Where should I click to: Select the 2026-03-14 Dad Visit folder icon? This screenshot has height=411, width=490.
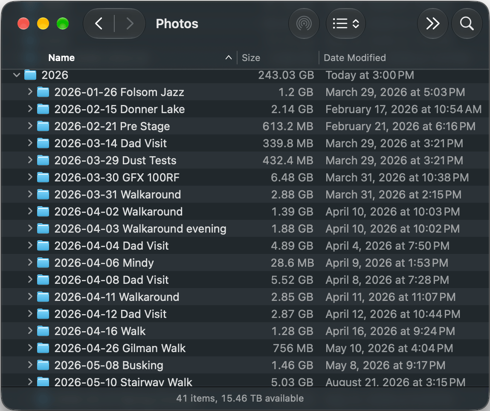pyautogui.click(x=43, y=143)
